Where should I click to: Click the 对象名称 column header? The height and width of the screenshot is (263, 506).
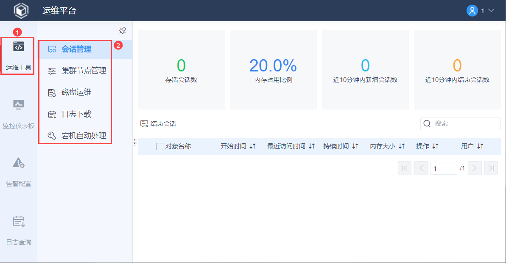[178, 146]
